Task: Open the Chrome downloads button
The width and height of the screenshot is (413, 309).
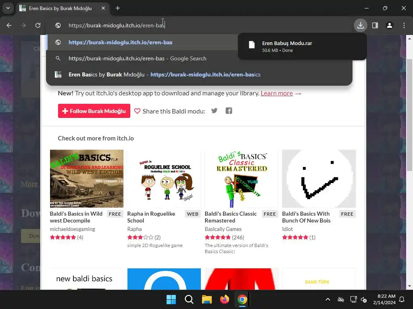Action: (360, 25)
